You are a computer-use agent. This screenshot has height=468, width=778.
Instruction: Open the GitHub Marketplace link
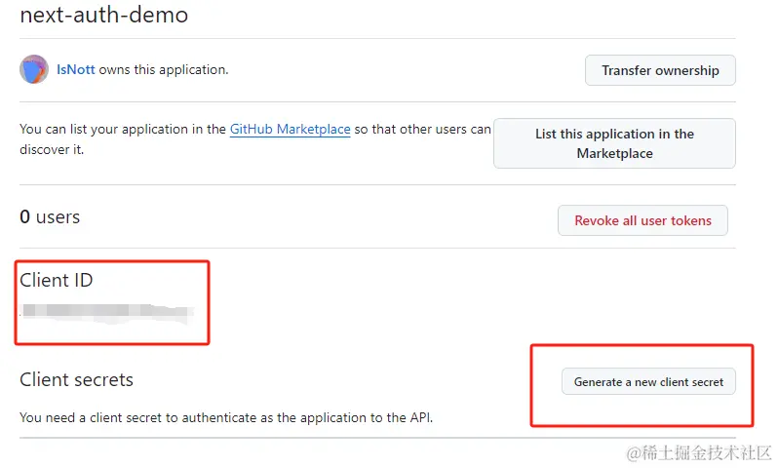click(290, 129)
